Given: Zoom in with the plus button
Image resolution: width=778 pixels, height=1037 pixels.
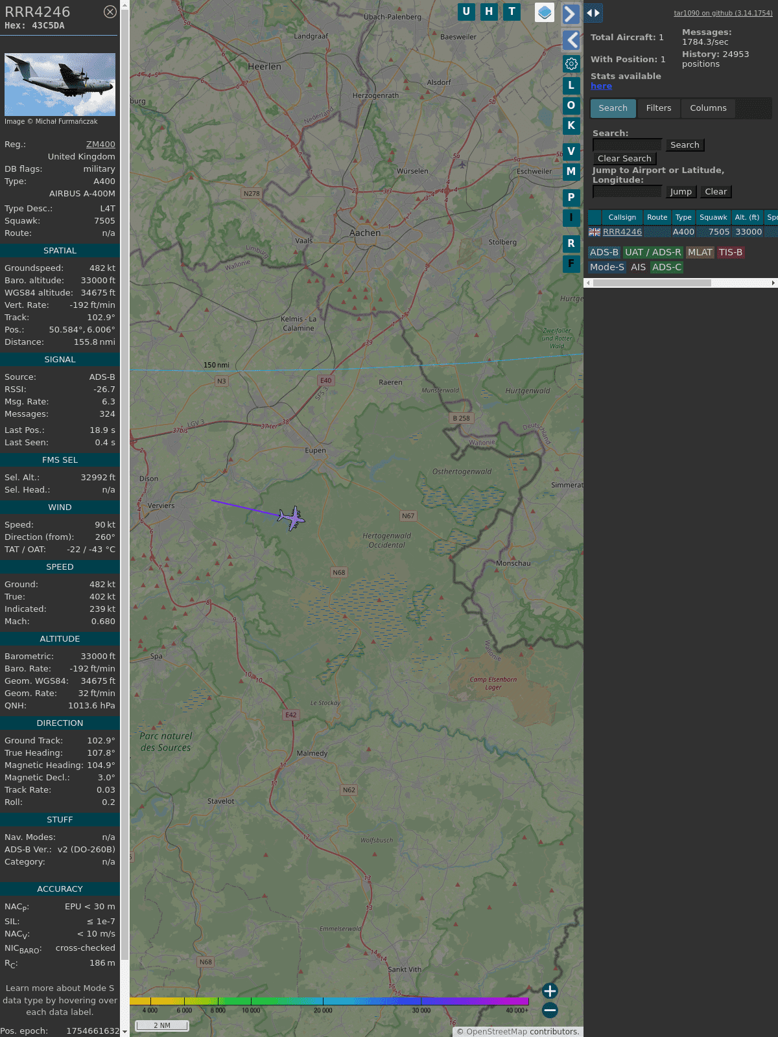Looking at the screenshot, I should tap(550, 991).
